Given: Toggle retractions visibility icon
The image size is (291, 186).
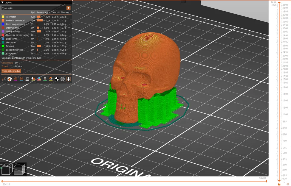Looking at the screenshot, I should click(x=16, y=79).
